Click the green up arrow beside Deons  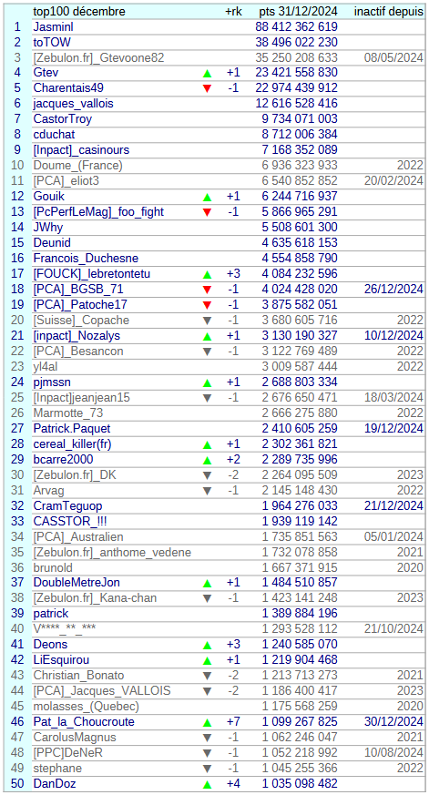[207, 646]
